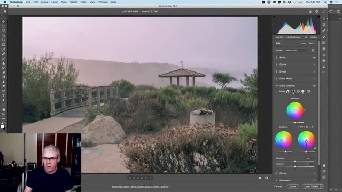The width and height of the screenshot is (342, 192).
Task: Open the Profile Adobe Color dropdown
Action: click(x=297, y=50)
